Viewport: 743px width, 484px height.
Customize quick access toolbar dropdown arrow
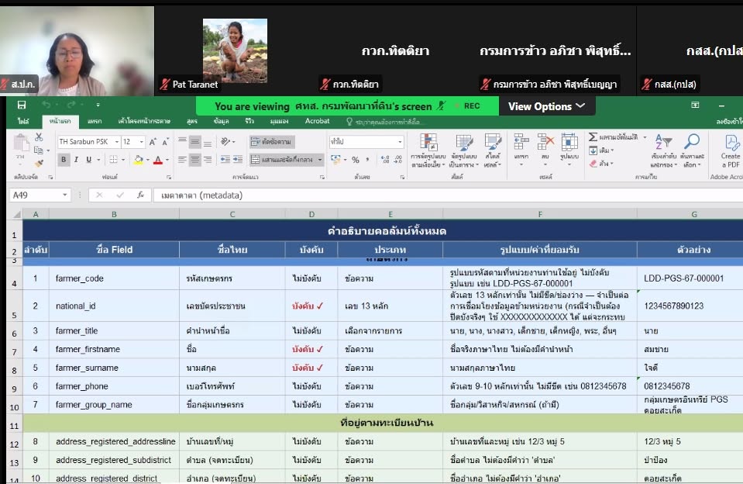98,105
